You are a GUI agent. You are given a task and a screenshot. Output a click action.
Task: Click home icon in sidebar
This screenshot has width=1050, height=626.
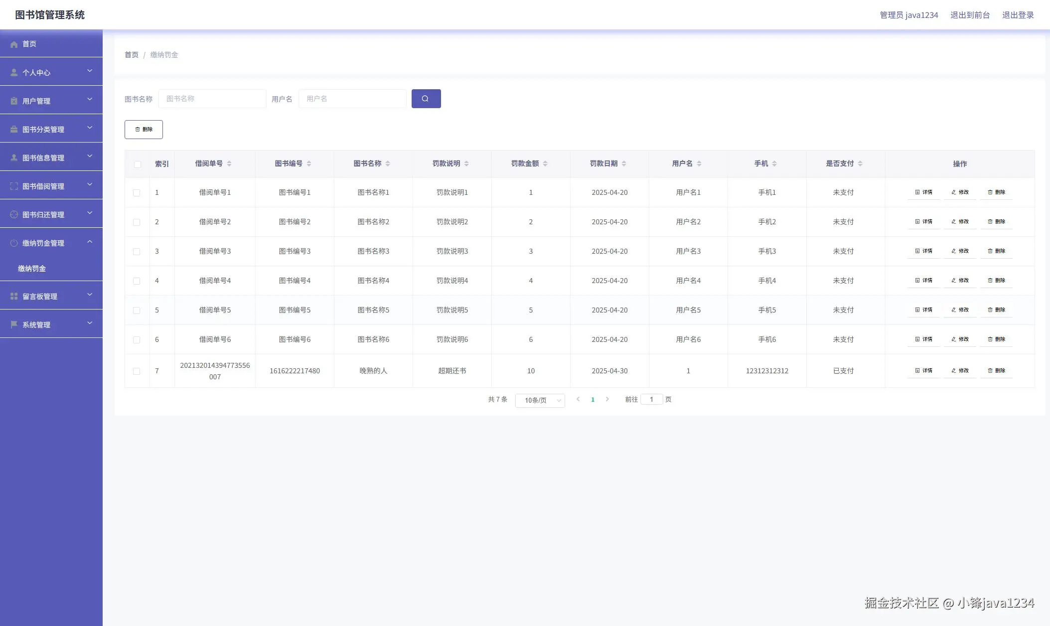tap(14, 44)
